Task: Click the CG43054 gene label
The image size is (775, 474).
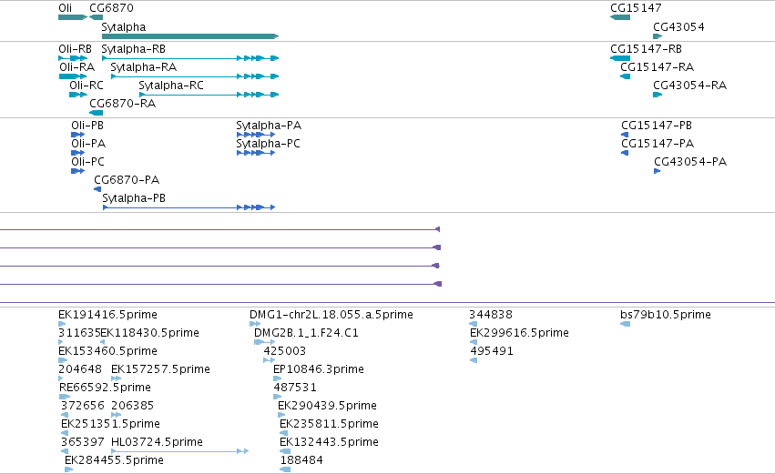Action: [678, 27]
